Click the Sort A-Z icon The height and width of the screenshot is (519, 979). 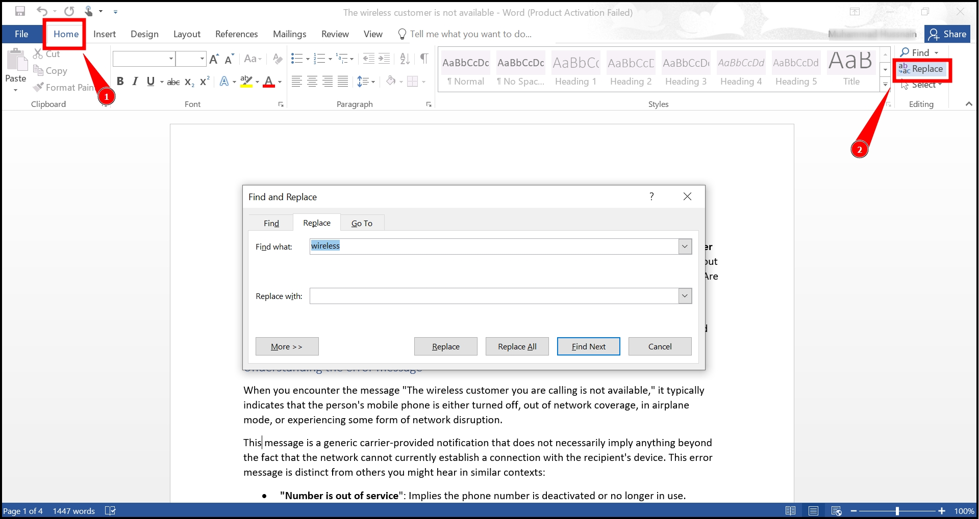point(405,59)
